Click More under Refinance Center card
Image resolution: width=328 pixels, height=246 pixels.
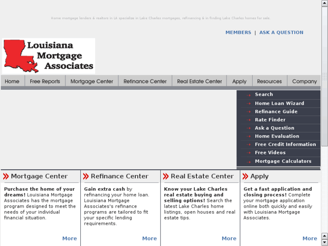[149, 238]
